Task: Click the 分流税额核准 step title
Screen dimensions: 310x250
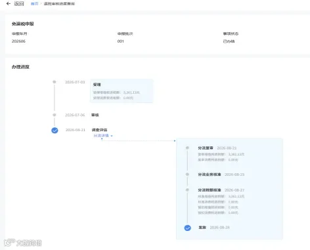Action: coord(210,190)
